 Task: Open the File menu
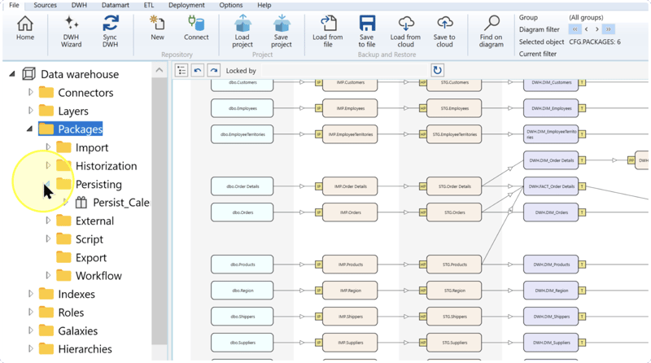point(14,5)
